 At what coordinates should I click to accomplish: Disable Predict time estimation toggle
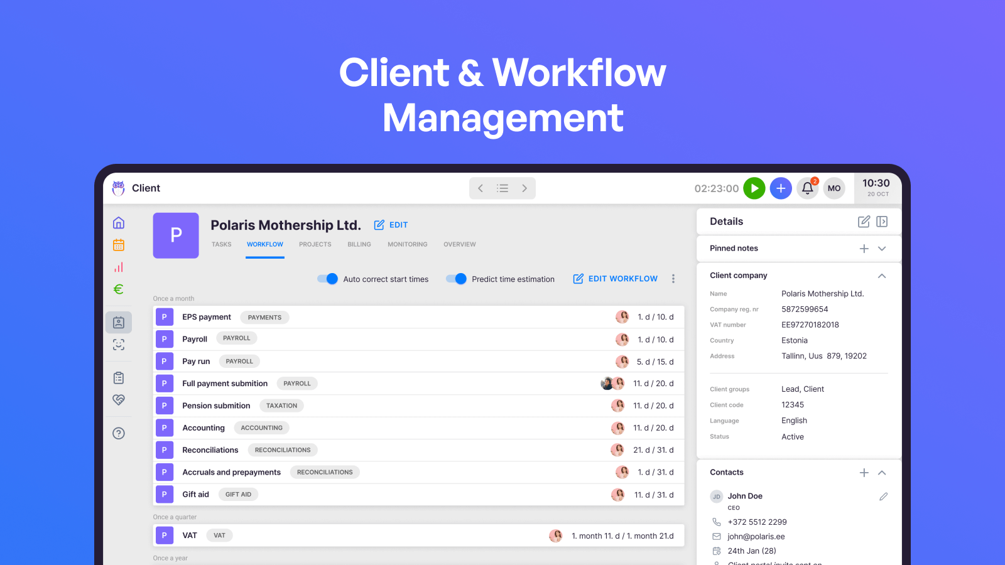[x=456, y=279]
